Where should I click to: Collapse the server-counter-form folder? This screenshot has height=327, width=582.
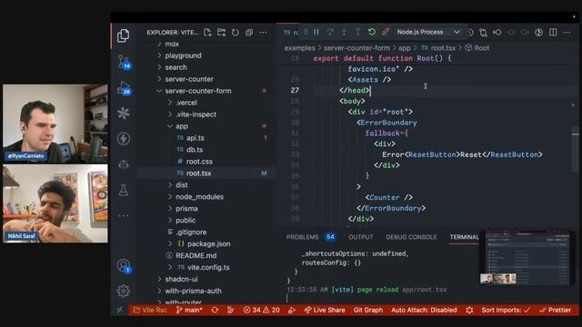[x=198, y=91]
